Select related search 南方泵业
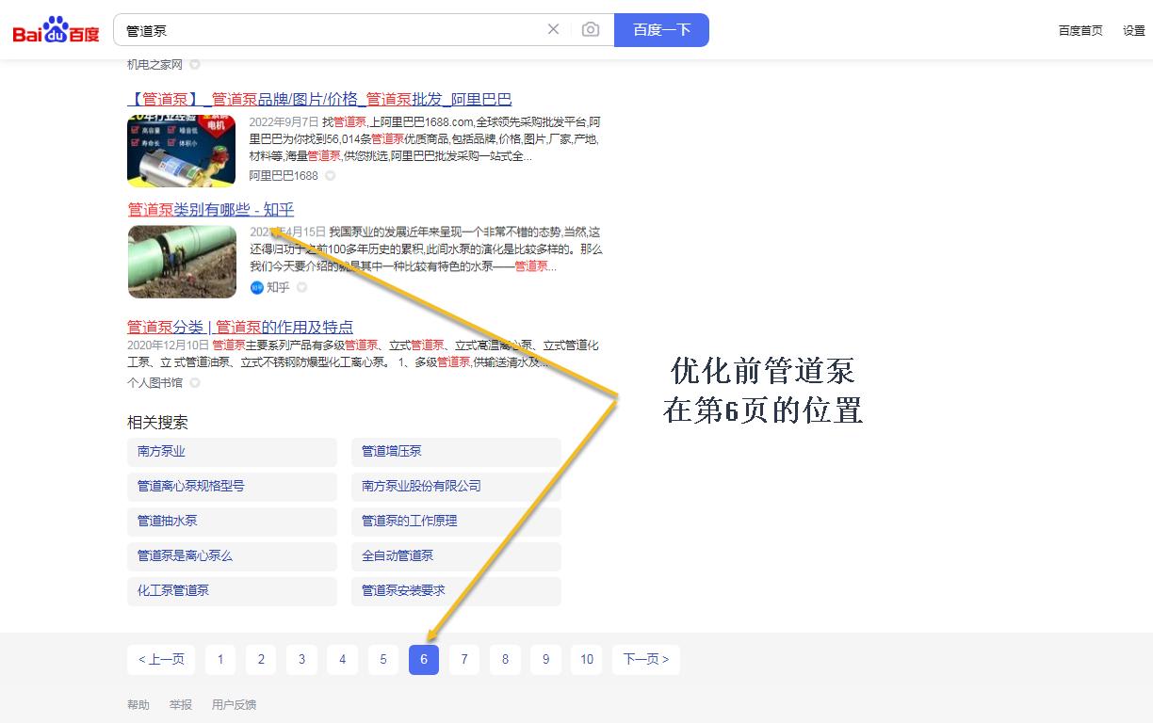The width and height of the screenshot is (1153, 723). [160, 452]
